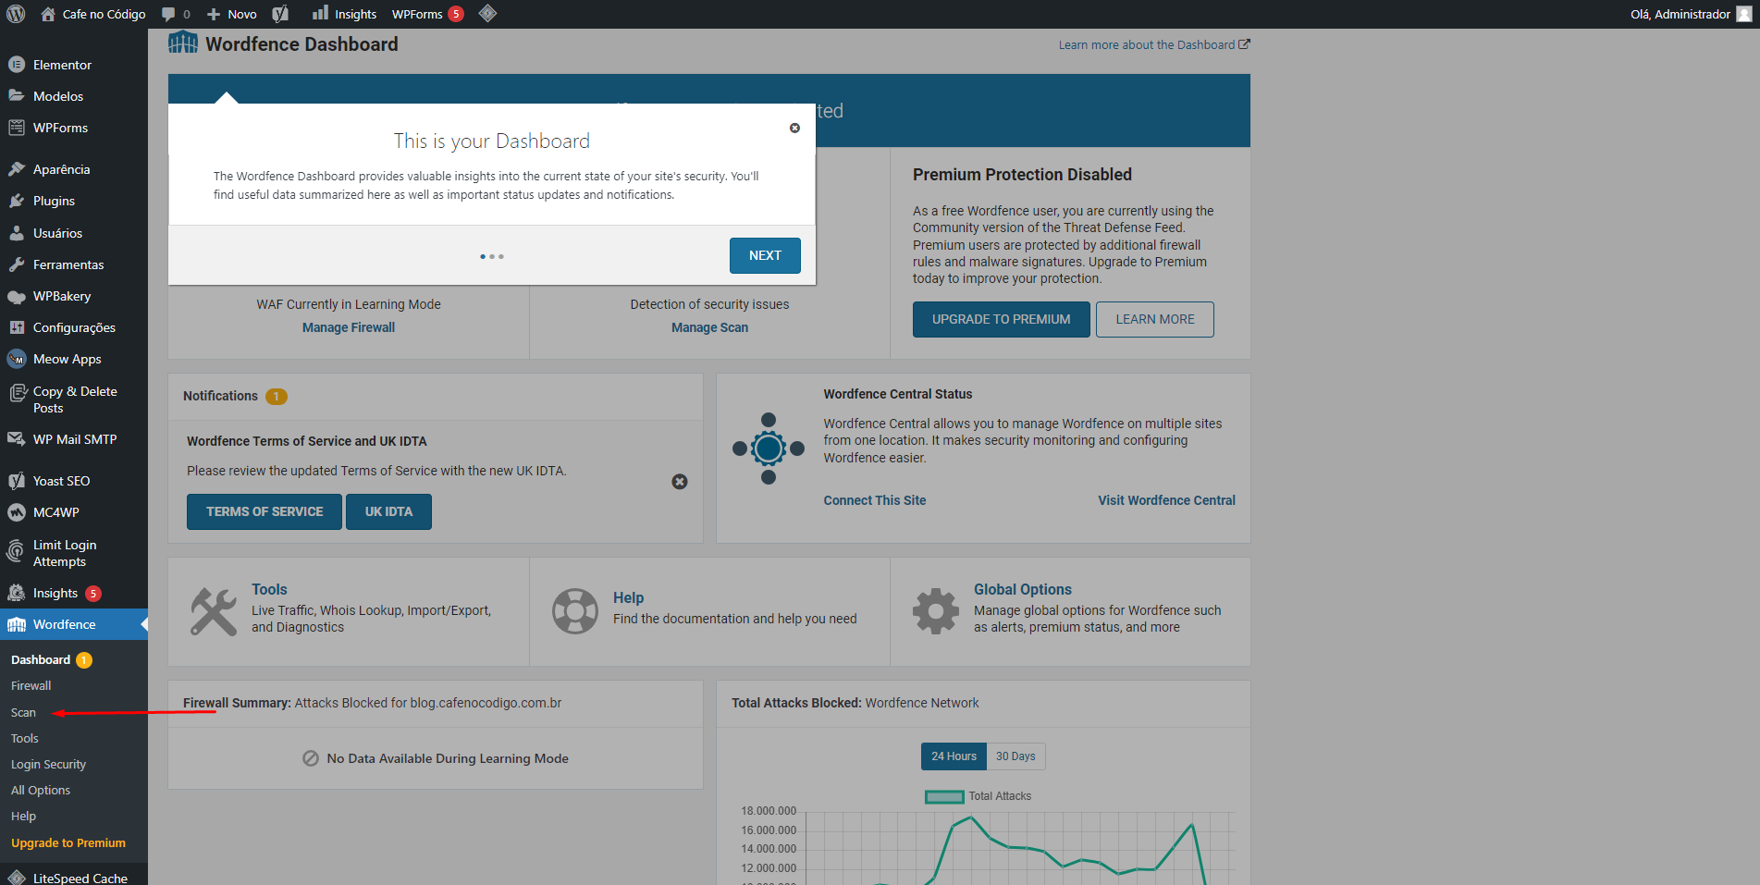Click the Yoast icon in admin bar
This screenshot has height=885, width=1760.
pyautogui.click(x=280, y=14)
